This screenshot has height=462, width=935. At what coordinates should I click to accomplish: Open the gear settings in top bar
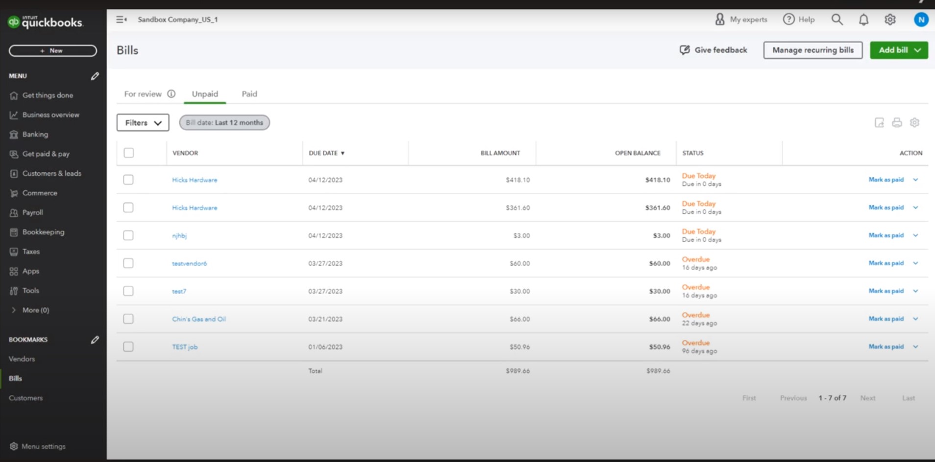coord(890,20)
